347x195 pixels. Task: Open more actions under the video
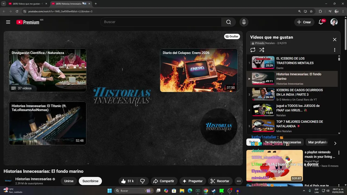click(239, 181)
